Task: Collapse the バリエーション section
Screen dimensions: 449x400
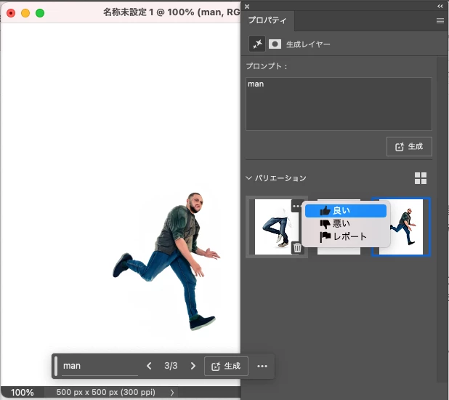Action: pyautogui.click(x=249, y=178)
